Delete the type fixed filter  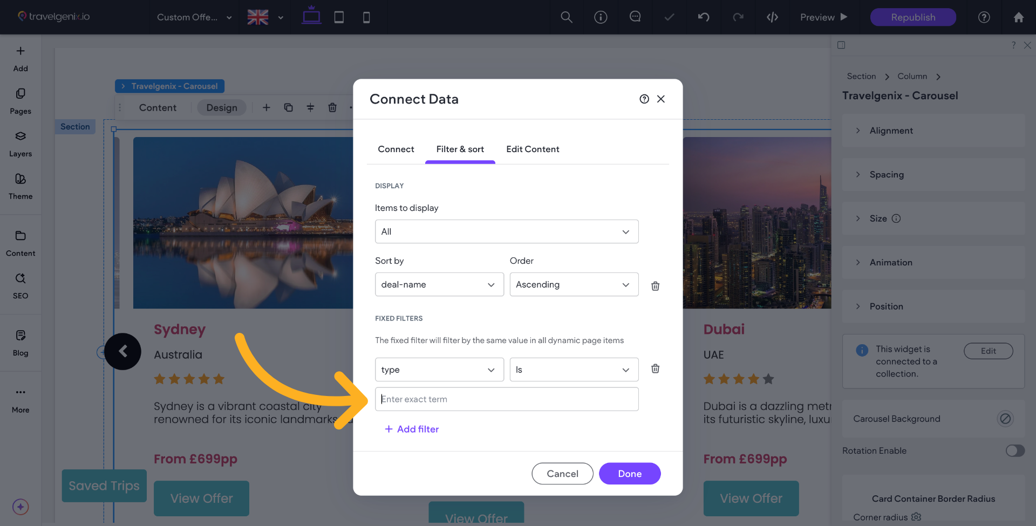click(x=655, y=368)
